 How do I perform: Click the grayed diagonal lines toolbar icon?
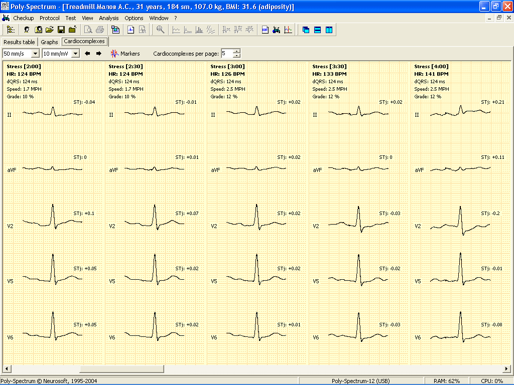[x=210, y=30]
